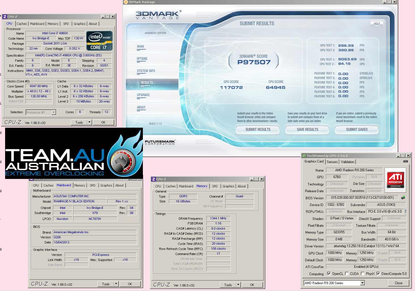This screenshot has width=415, height=291.
Task: Click the GPU Test 1 296.59 FPS value
Action: click(x=346, y=46)
